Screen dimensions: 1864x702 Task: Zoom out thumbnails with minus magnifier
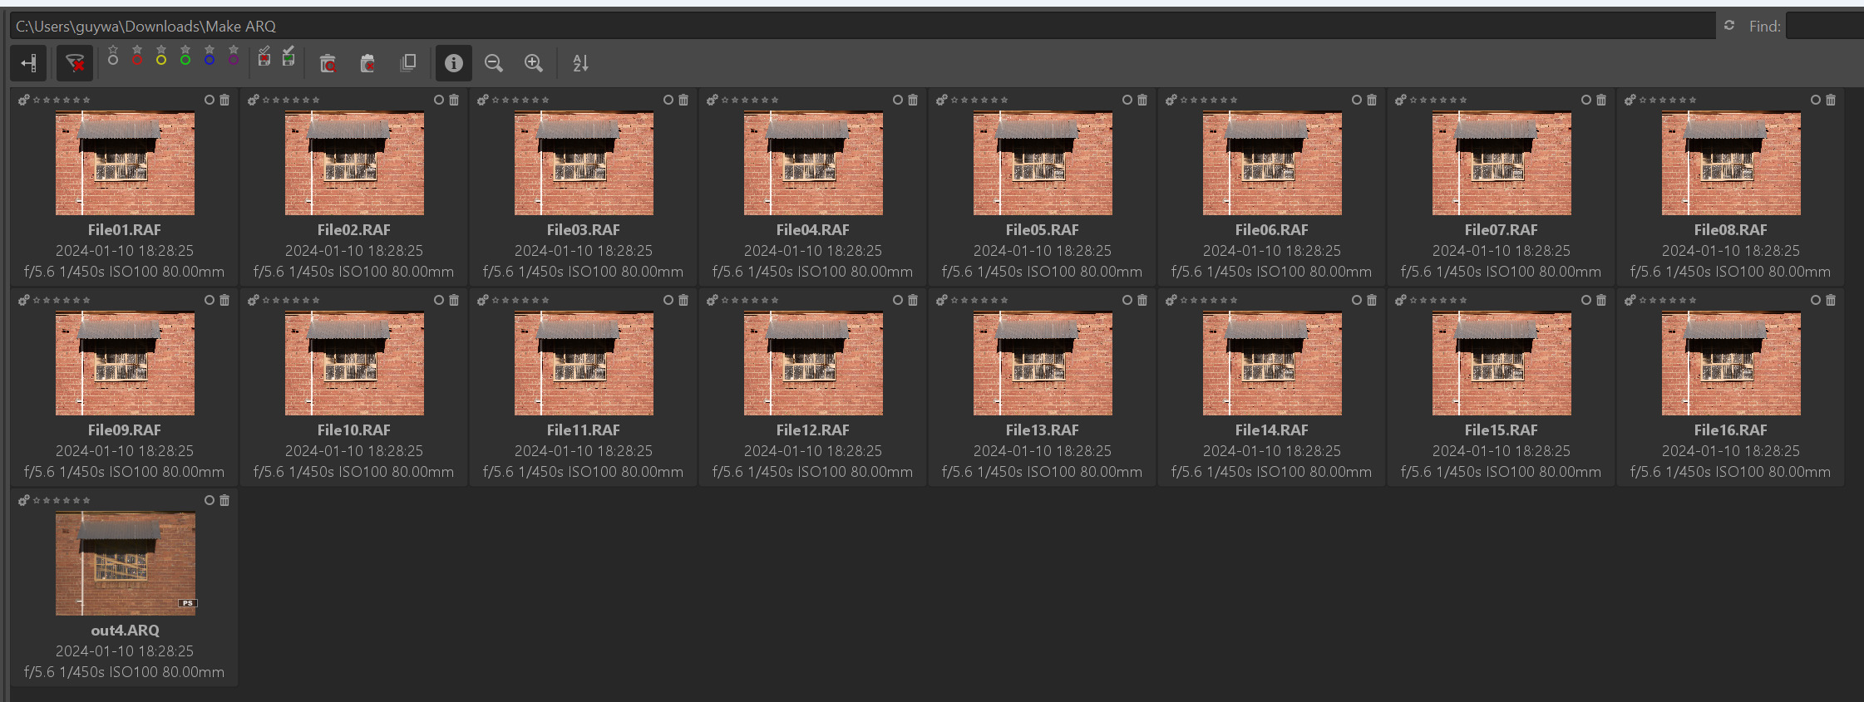point(494,63)
